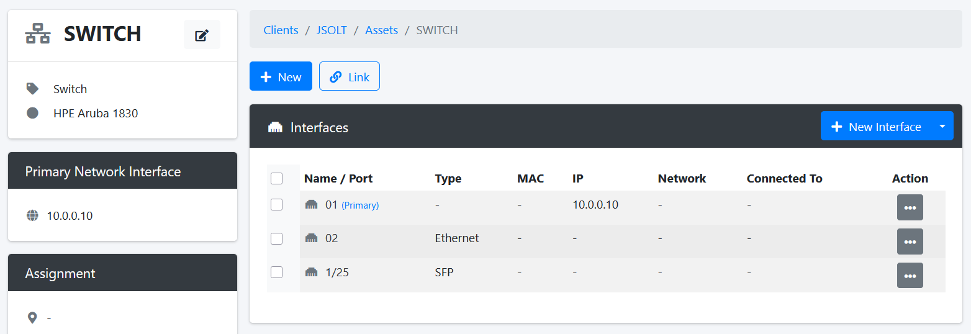Toggle the select-all interfaces checkbox
The height and width of the screenshot is (334, 971).
pyautogui.click(x=277, y=179)
